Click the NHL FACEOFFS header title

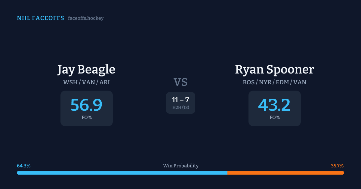click(x=40, y=18)
